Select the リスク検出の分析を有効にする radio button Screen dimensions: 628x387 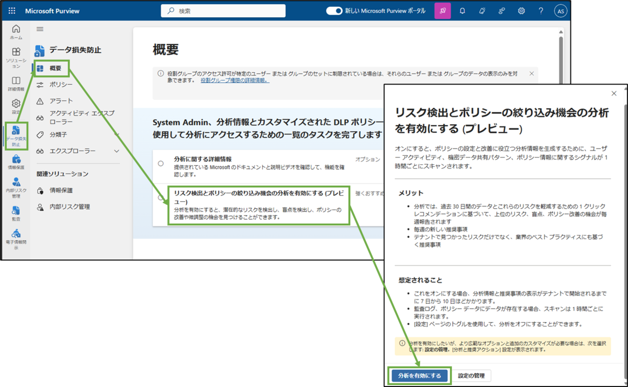[x=161, y=197]
